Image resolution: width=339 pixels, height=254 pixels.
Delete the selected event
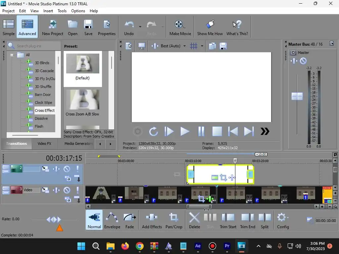[194, 221]
